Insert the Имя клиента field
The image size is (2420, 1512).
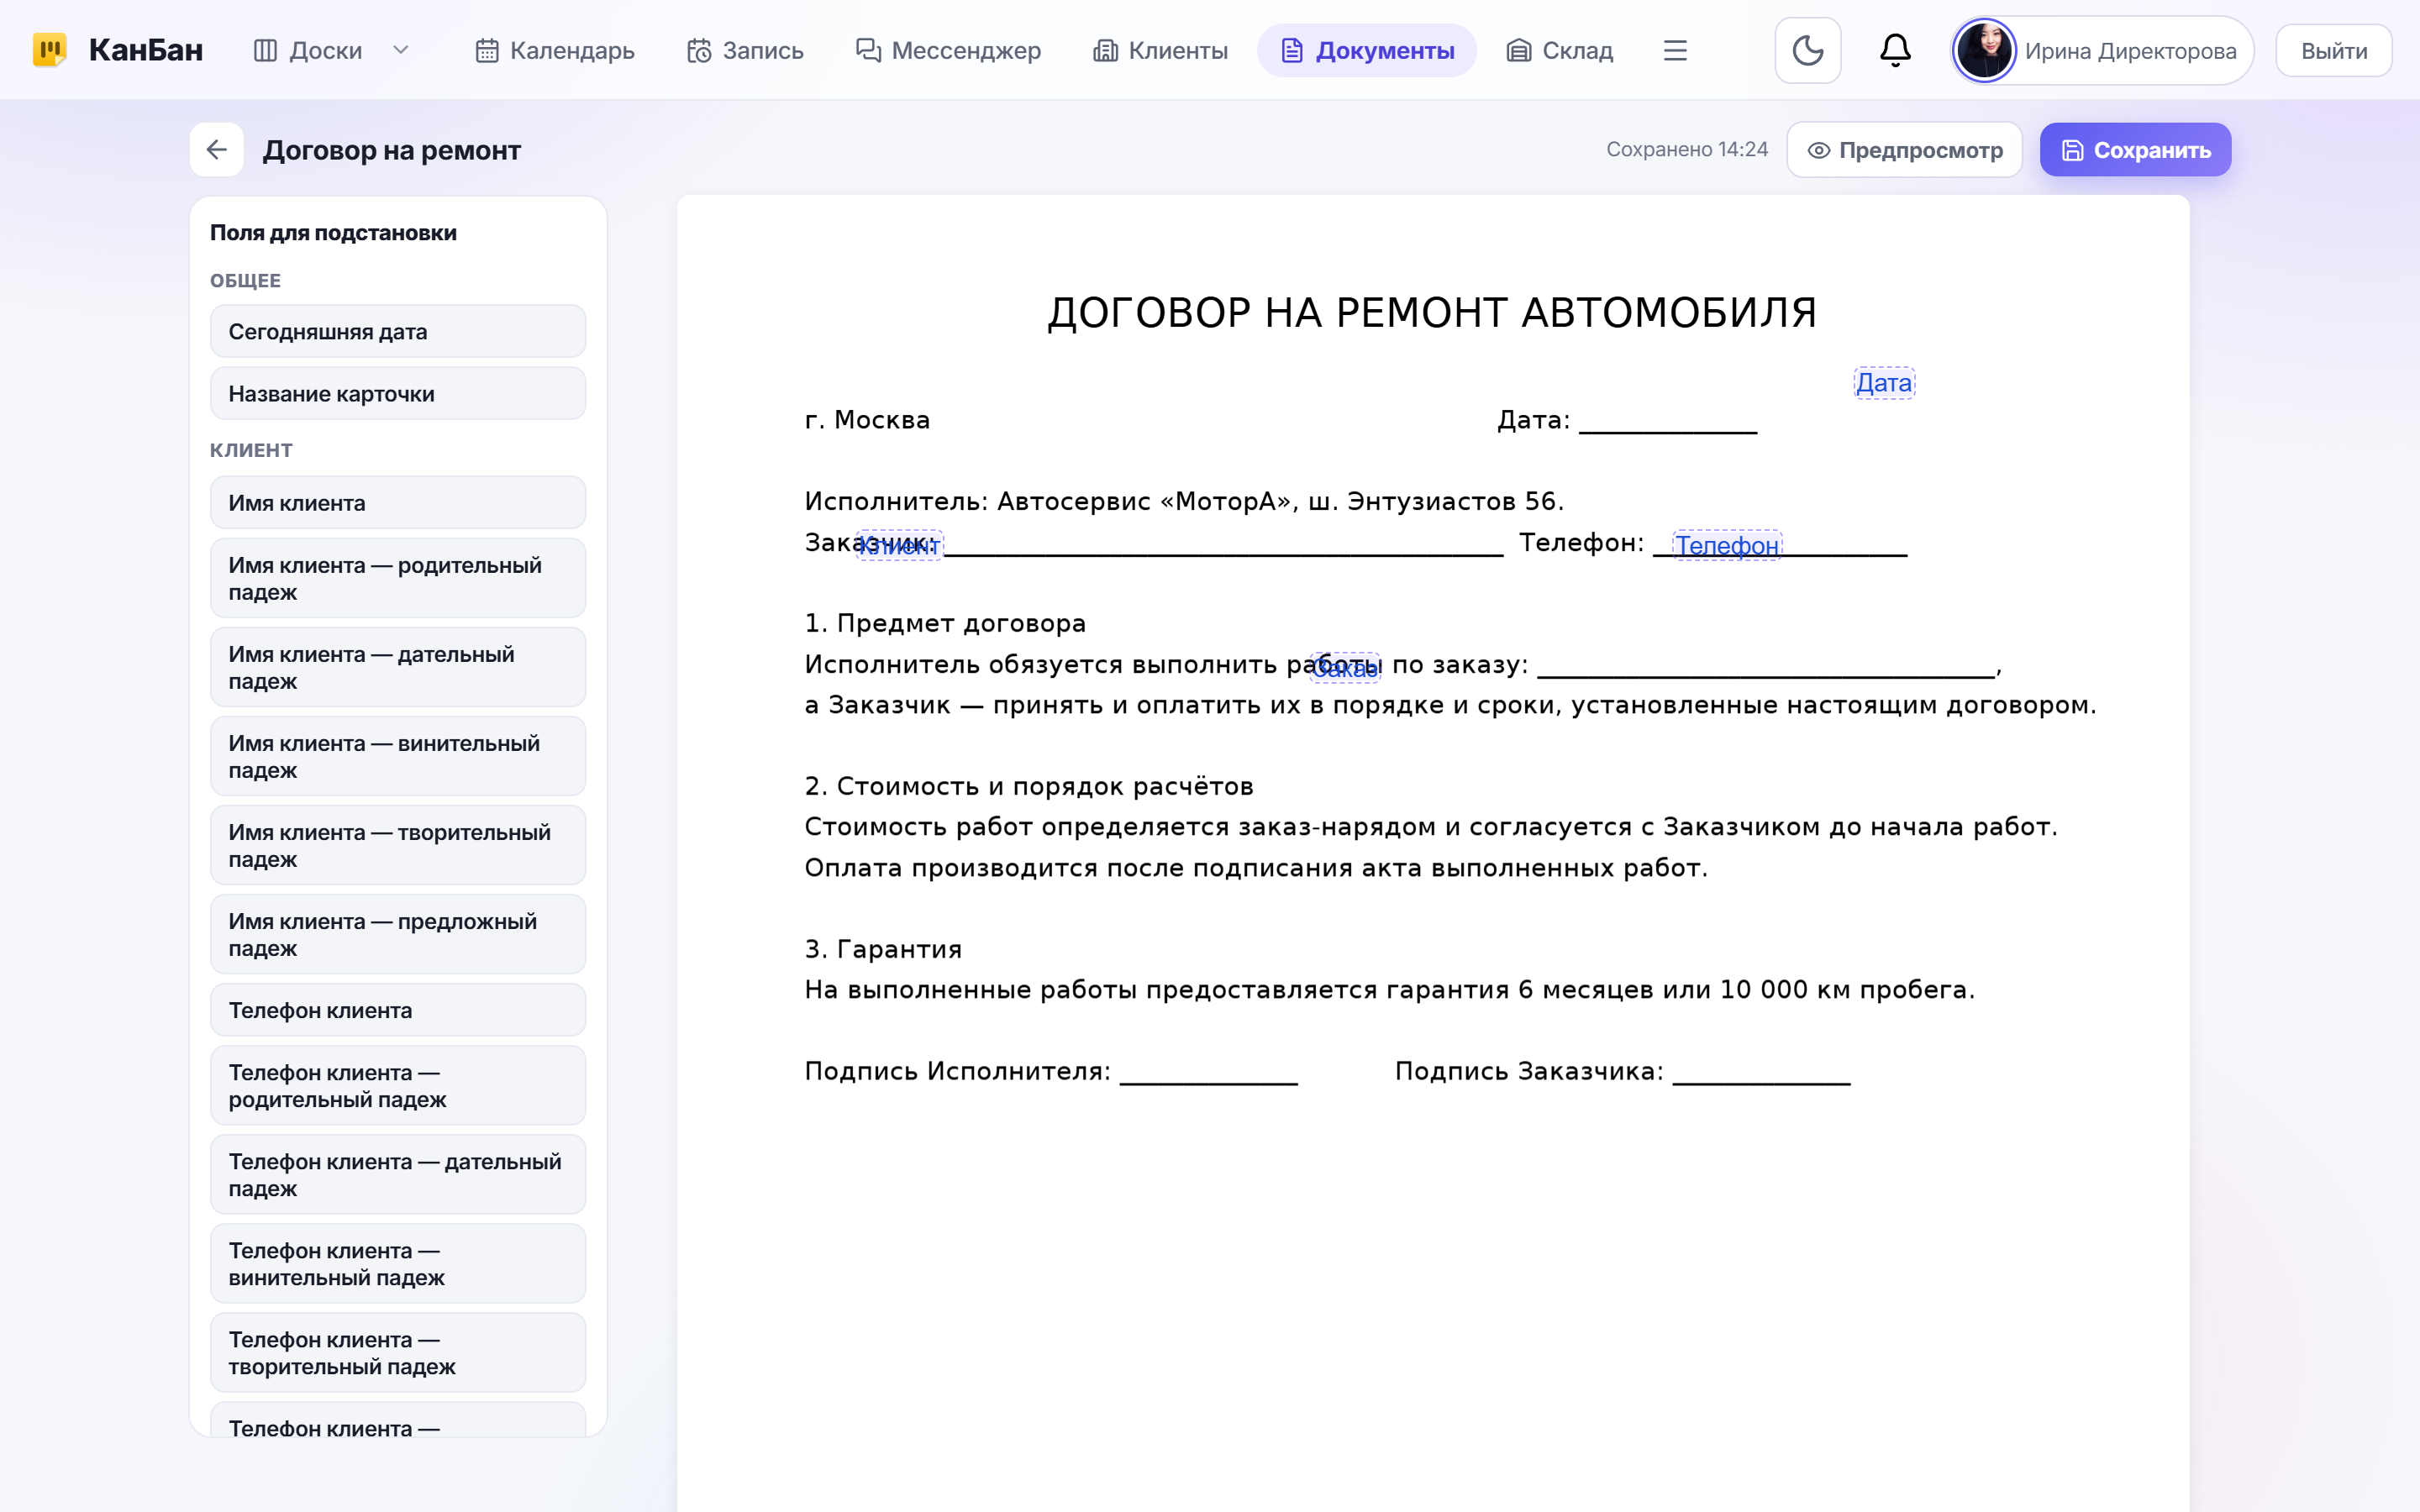coord(398,502)
